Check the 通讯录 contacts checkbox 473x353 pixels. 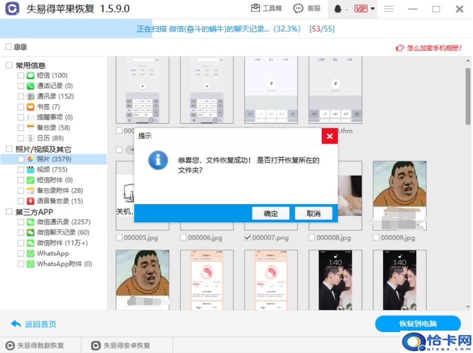[20, 96]
